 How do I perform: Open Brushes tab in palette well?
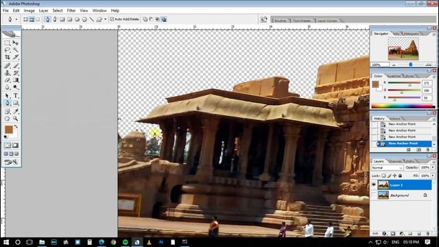click(x=280, y=21)
